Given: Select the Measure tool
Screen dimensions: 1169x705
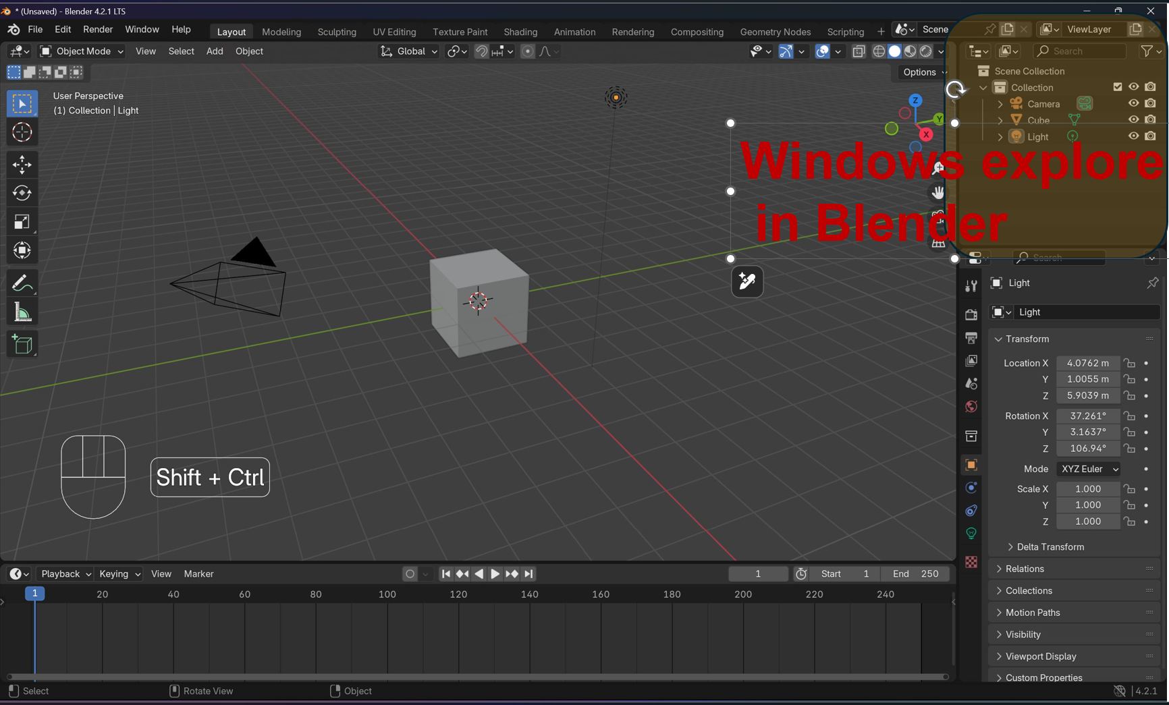Looking at the screenshot, I should (x=22, y=312).
